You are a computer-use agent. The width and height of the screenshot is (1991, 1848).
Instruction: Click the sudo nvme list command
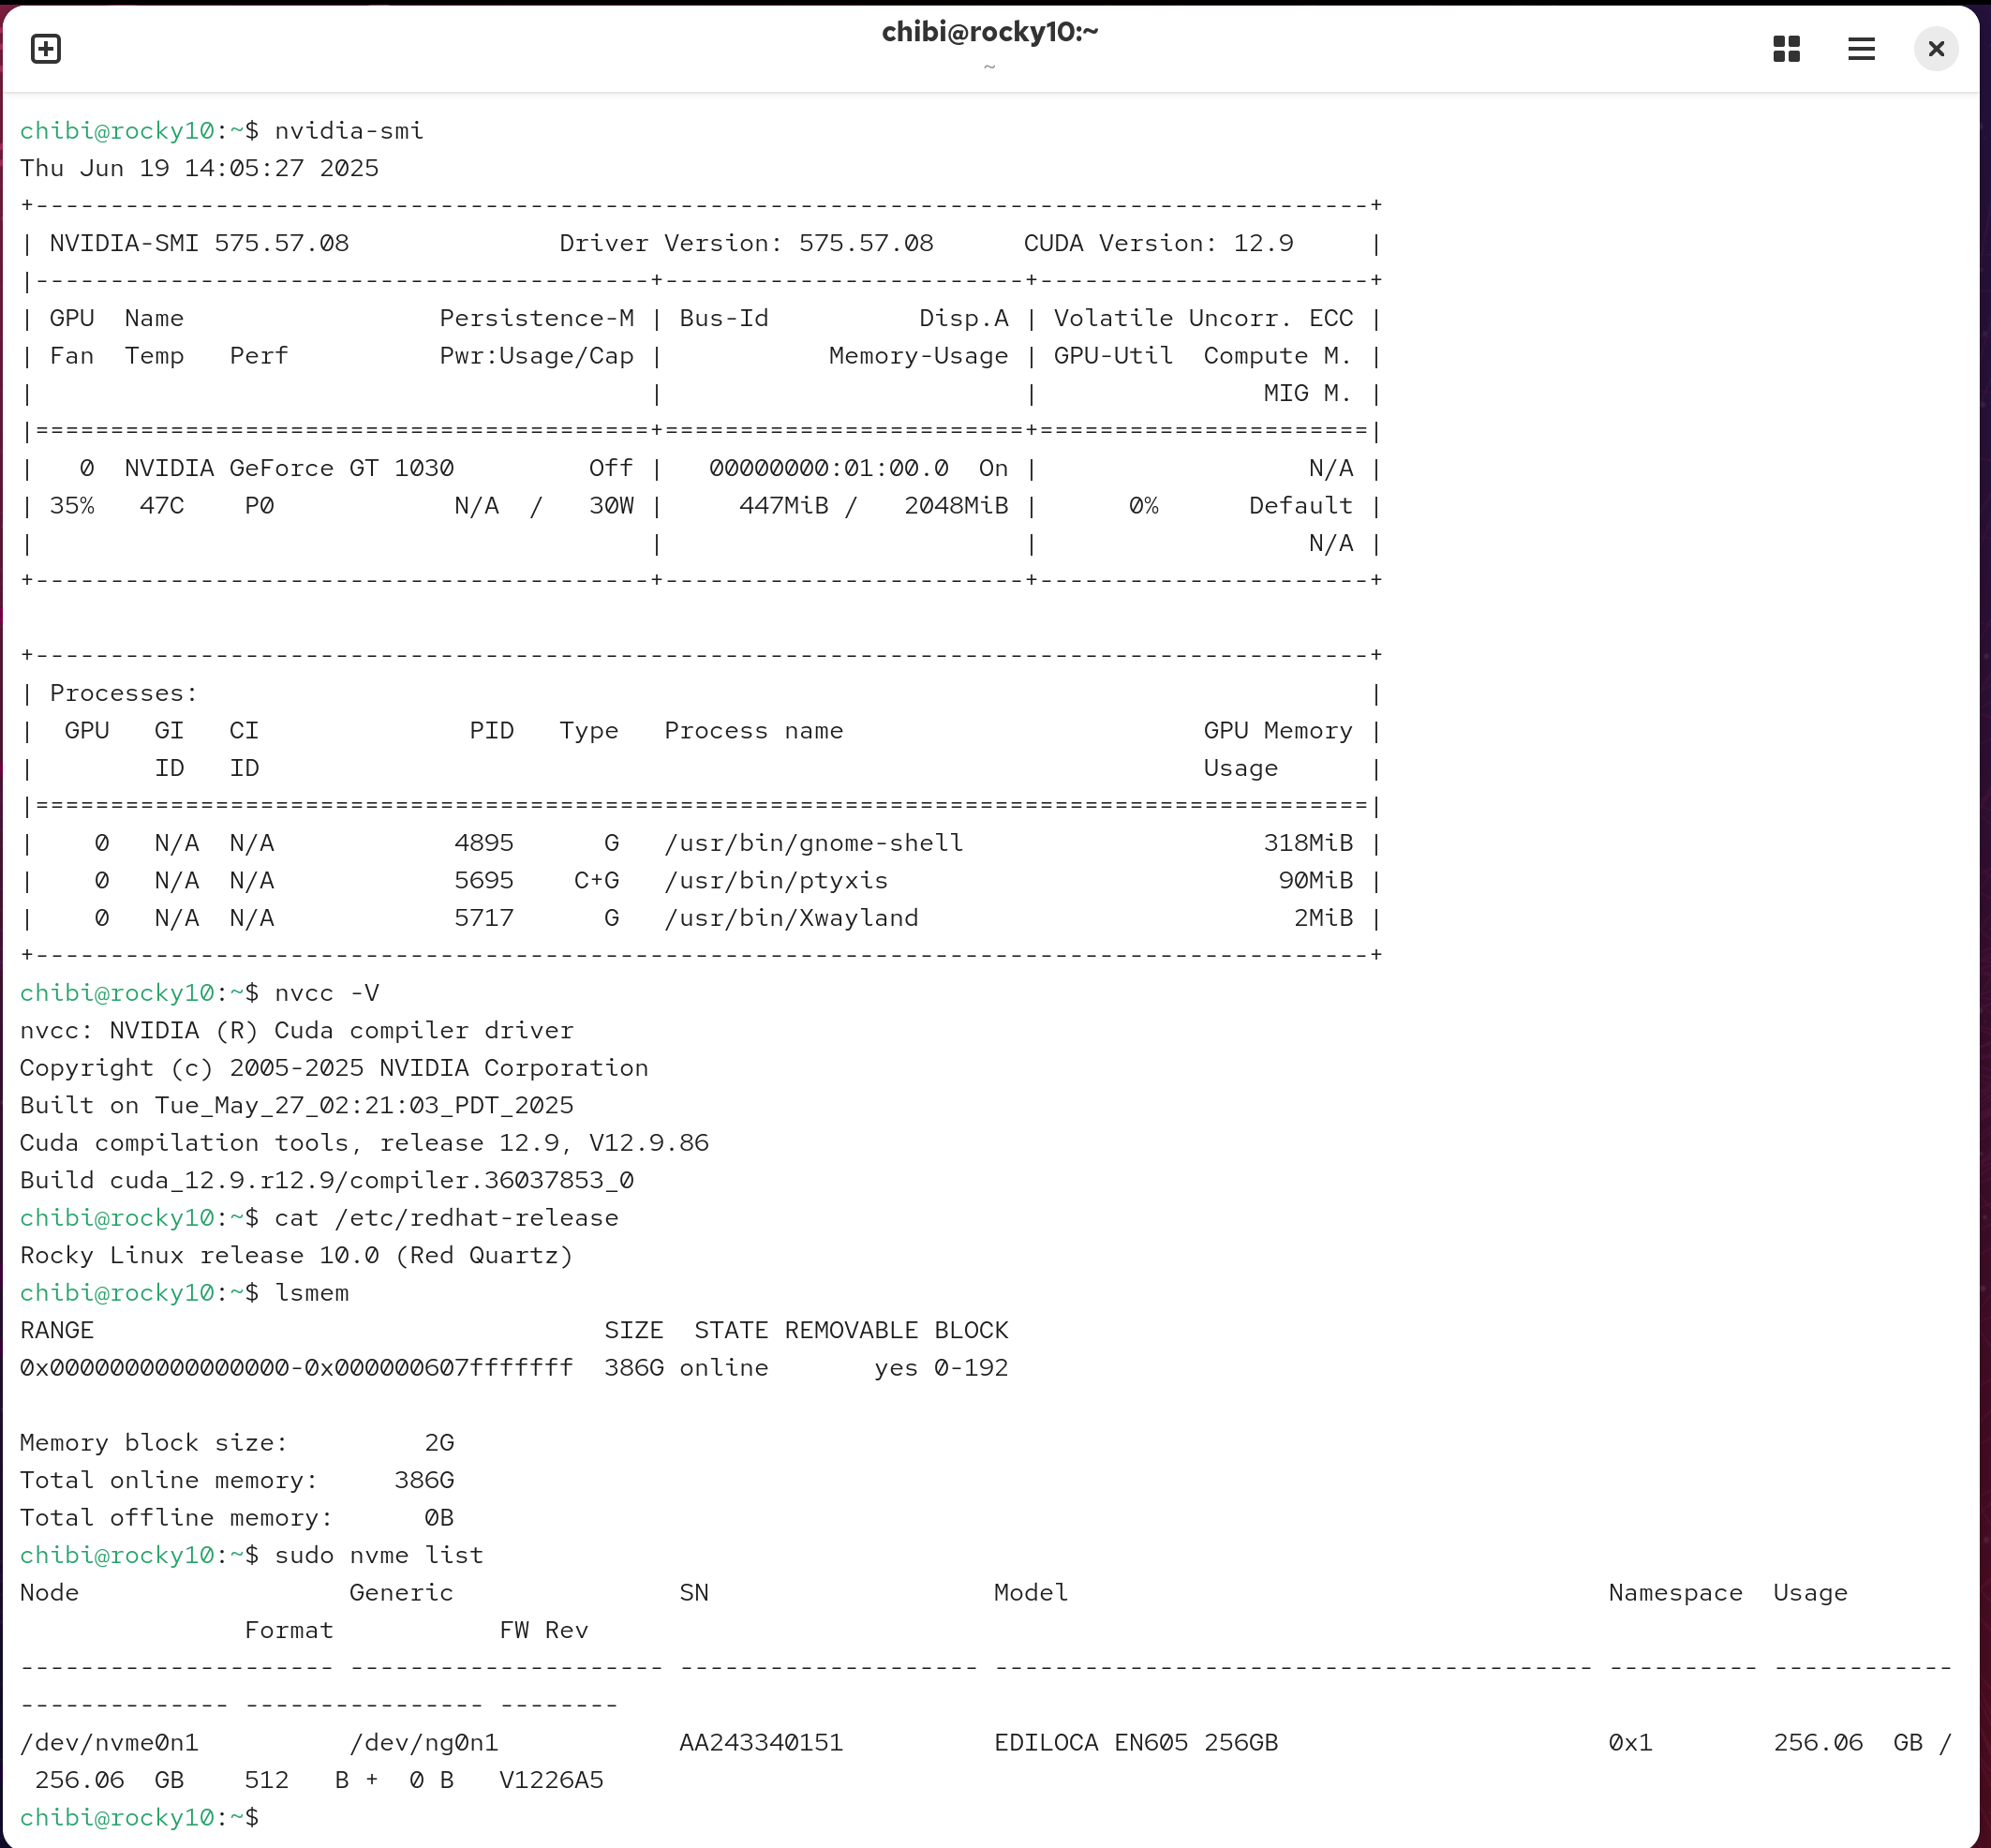click(379, 1556)
